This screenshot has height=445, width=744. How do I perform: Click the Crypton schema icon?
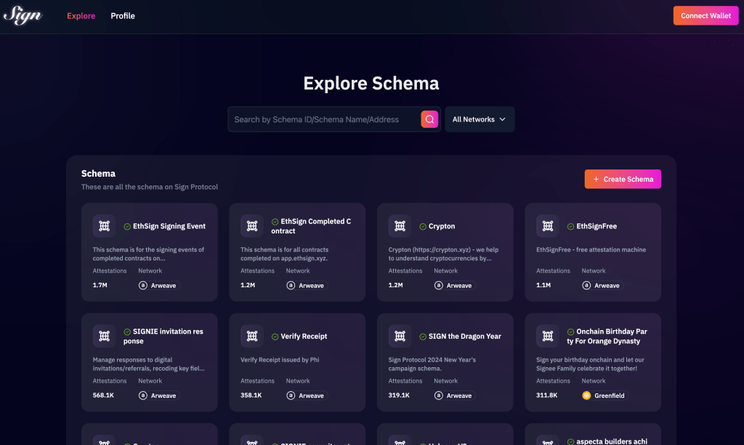[400, 226]
